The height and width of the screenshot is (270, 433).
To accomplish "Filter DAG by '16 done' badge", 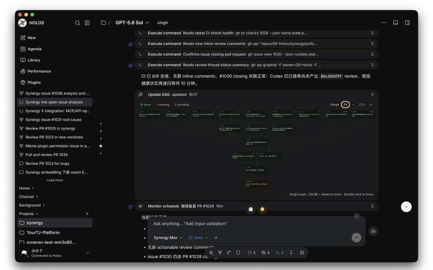I will click(x=145, y=105).
